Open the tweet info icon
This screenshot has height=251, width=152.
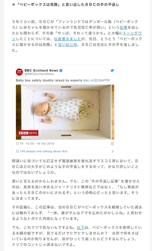point(112,144)
